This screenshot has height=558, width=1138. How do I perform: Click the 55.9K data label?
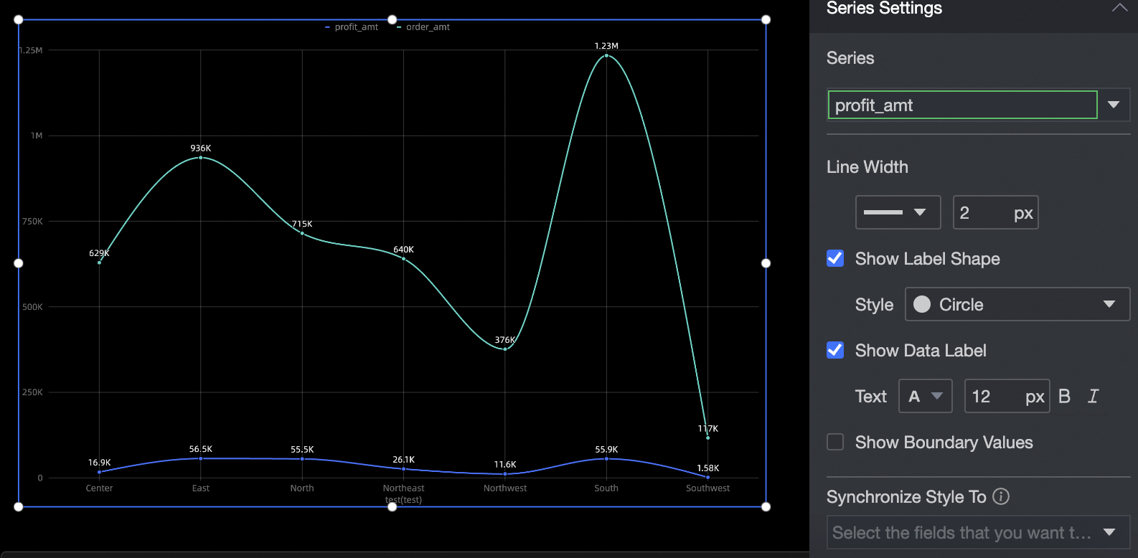tap(606, 450)
